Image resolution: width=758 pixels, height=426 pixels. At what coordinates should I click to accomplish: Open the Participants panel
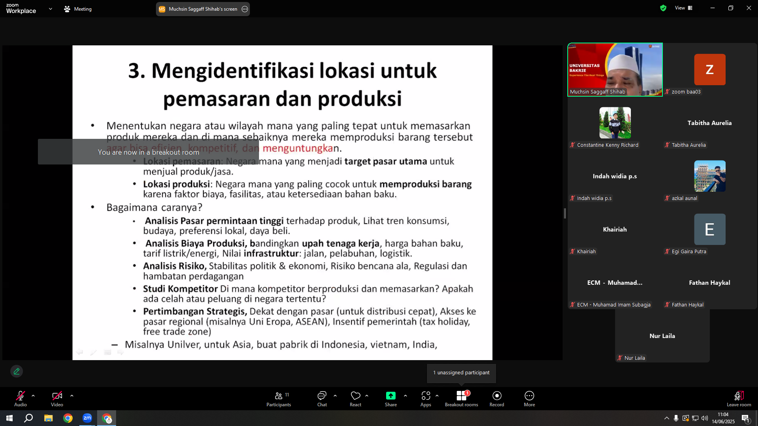click(279, 398)
